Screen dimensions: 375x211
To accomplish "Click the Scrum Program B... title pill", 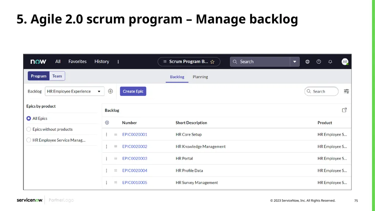I will pyautogui.click(x=189, y=62).
